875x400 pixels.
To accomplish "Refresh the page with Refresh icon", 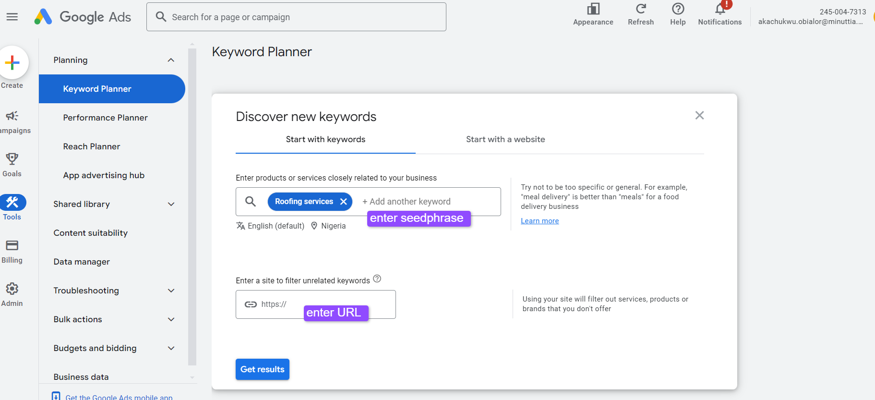I will click(x=641, y=9).
